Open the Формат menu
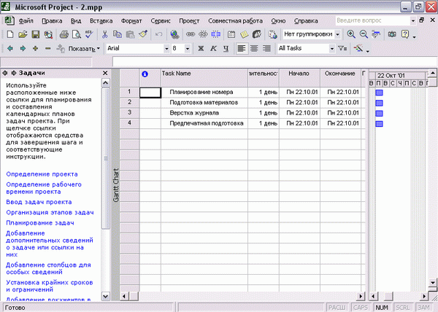The image size is (438, 312). coord(131,21)
